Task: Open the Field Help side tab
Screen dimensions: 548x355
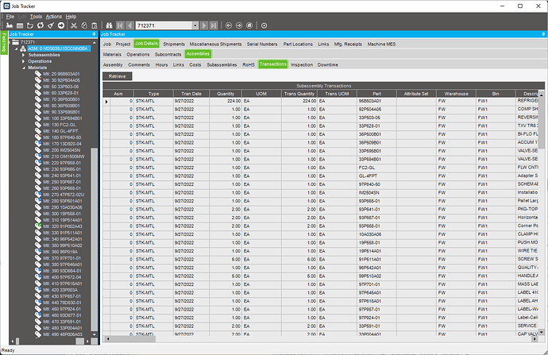Action: click(3, 44)
